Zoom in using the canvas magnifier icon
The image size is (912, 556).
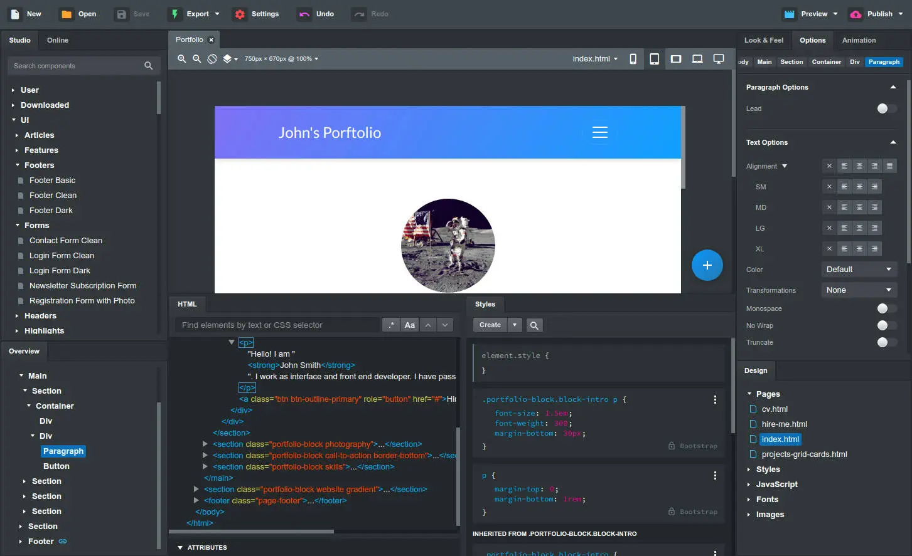[x=181, y=58]
